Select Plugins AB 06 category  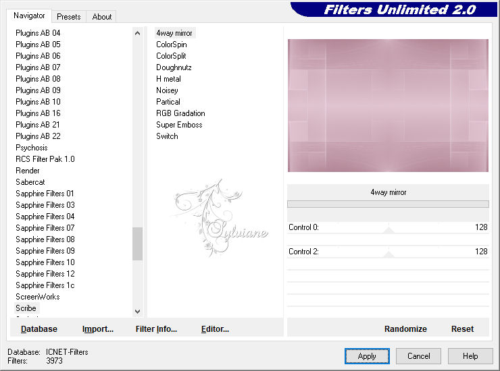38,56
